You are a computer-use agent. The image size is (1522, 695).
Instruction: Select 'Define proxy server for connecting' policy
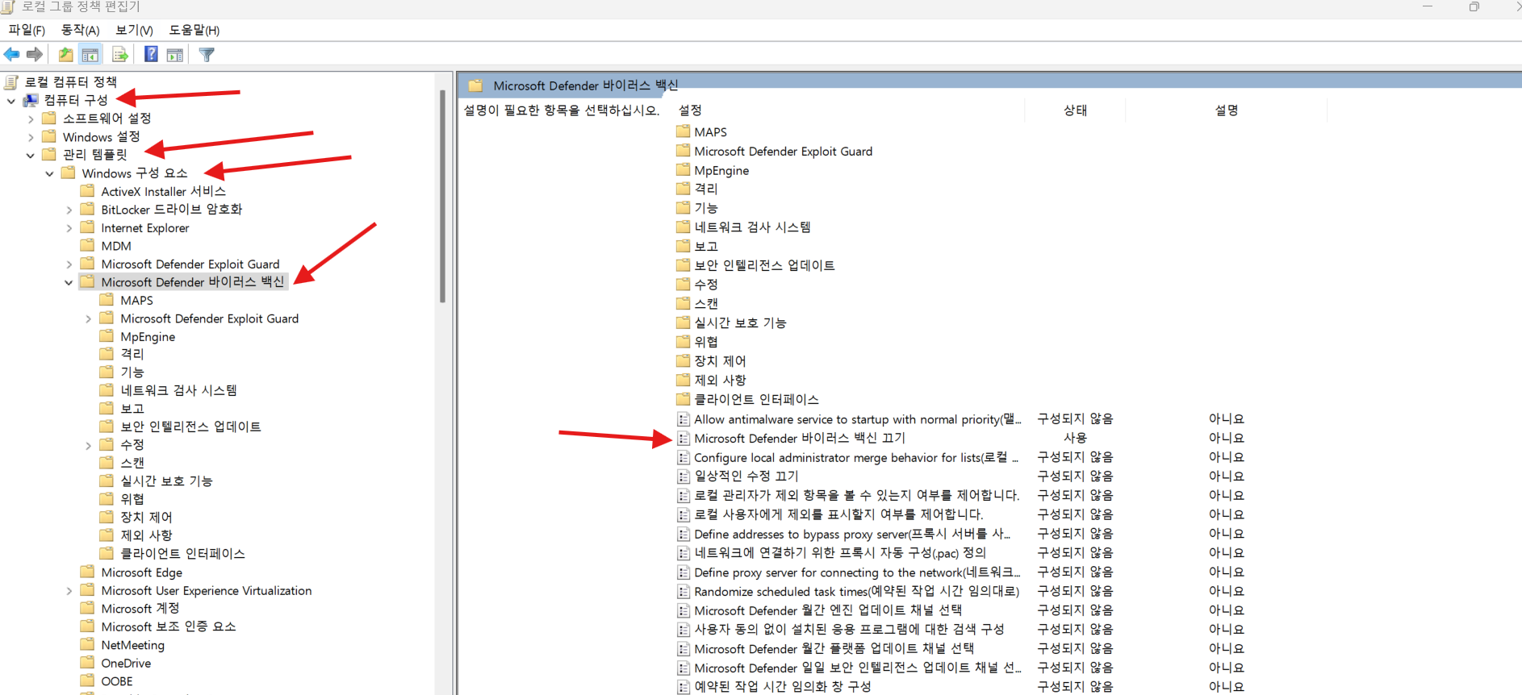click(857, 572)
